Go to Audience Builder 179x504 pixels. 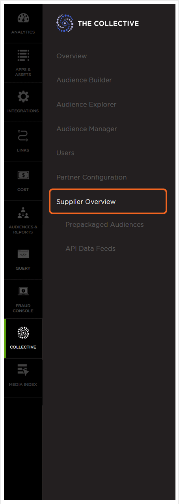pyautogui.click(x=84, y=80)
